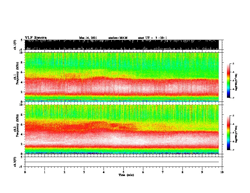Screen dimensions: 250x193
Task: Click the "4" tick on the time axis
Action: pyautogui.click(x=104, y=172)
